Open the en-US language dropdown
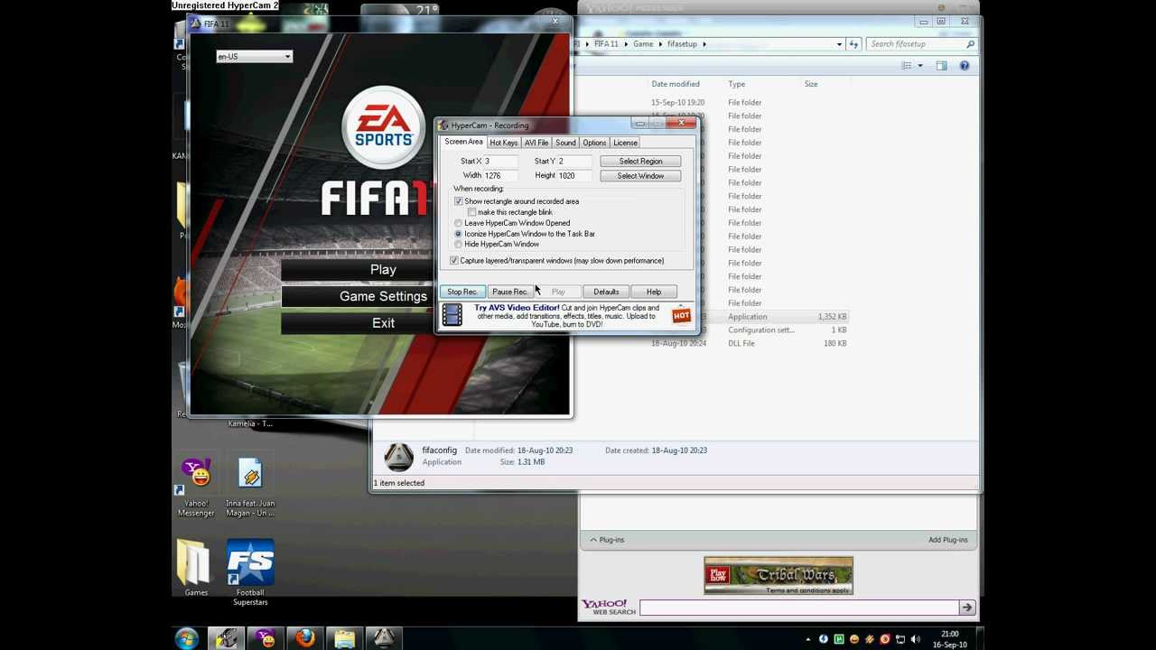The width and height of the screenshot is (1156, 650). tap(255, 57)
